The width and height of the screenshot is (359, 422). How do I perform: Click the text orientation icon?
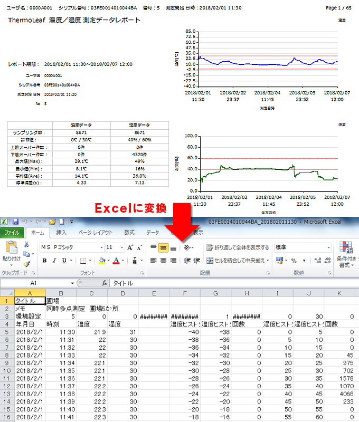pyautogui.click(x=188, y=247)
